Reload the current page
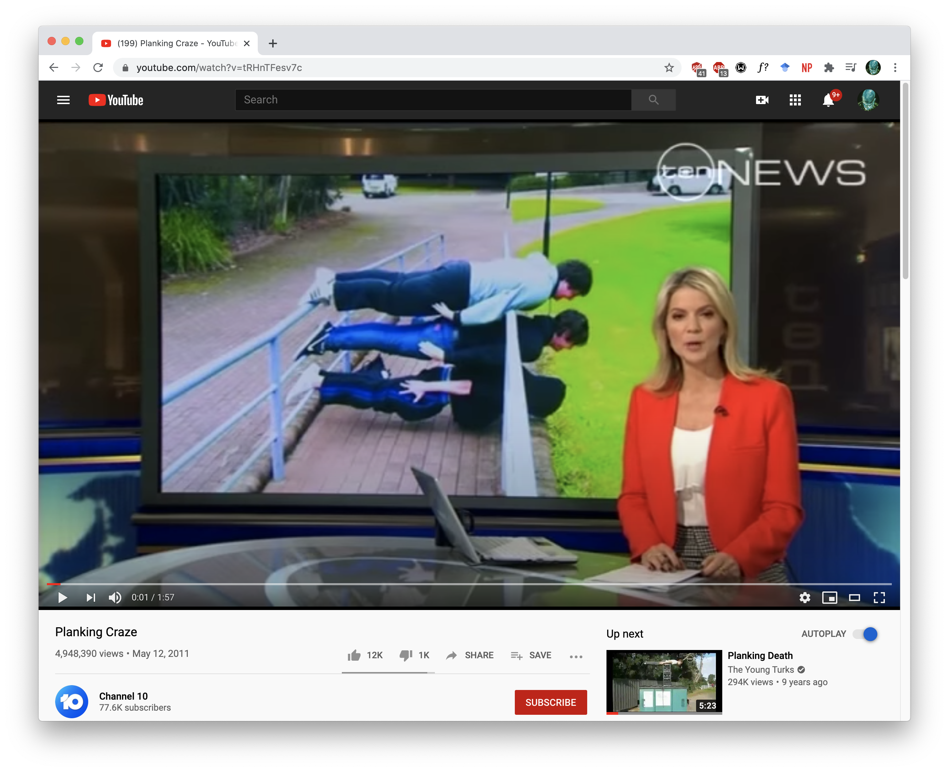 coord(98,68)
